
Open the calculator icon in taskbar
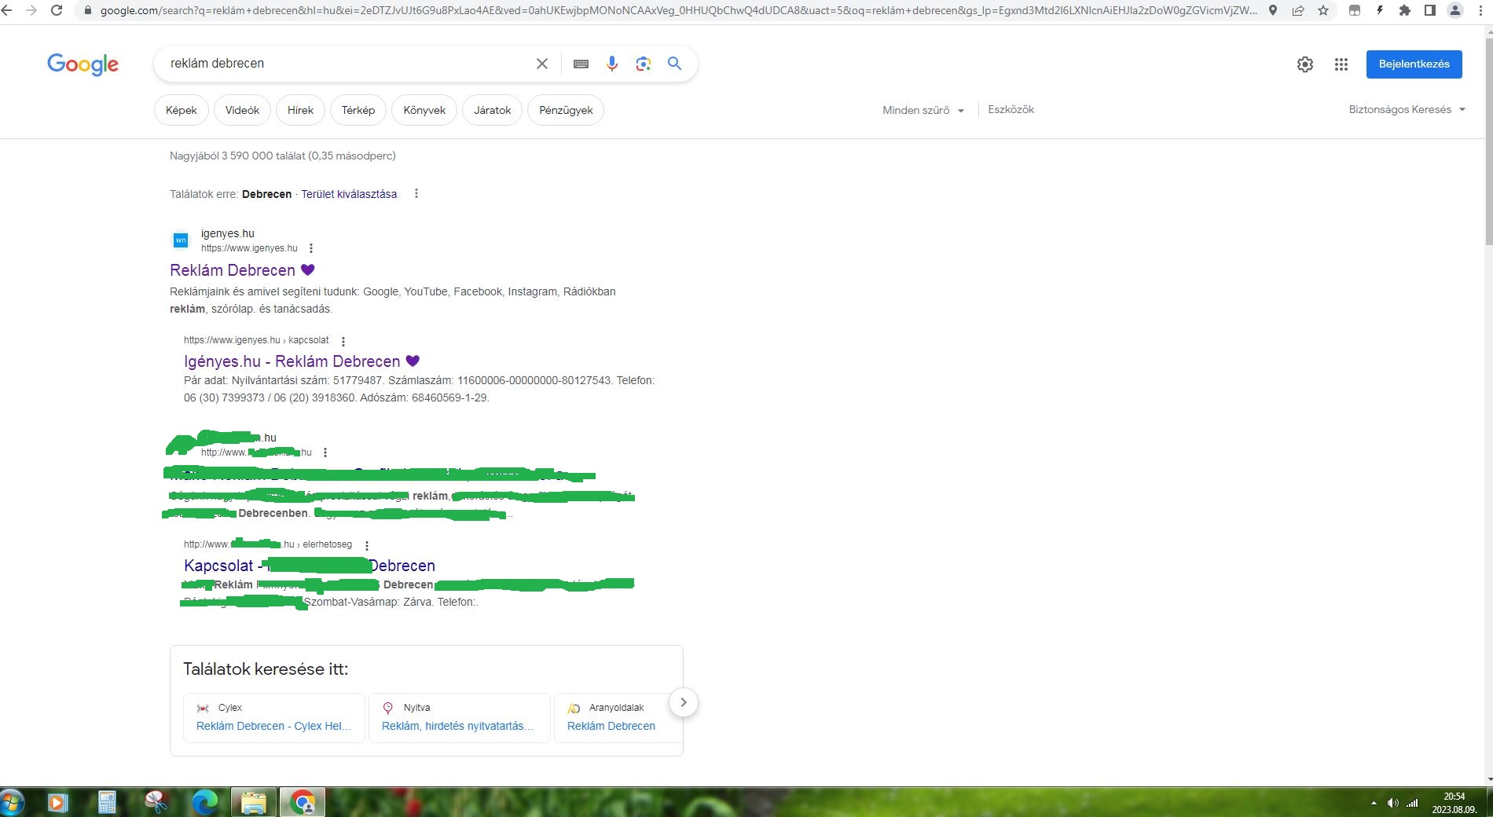pos(107,802)
